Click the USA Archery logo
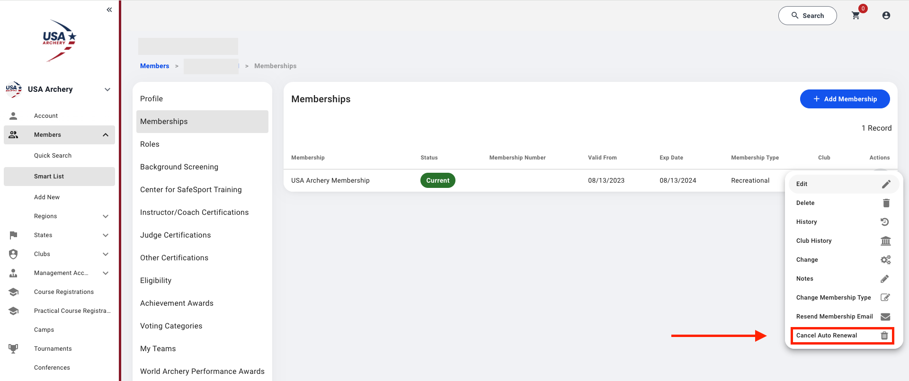The width and height of the screenshot is (909, 381). (x=60, y=41)
